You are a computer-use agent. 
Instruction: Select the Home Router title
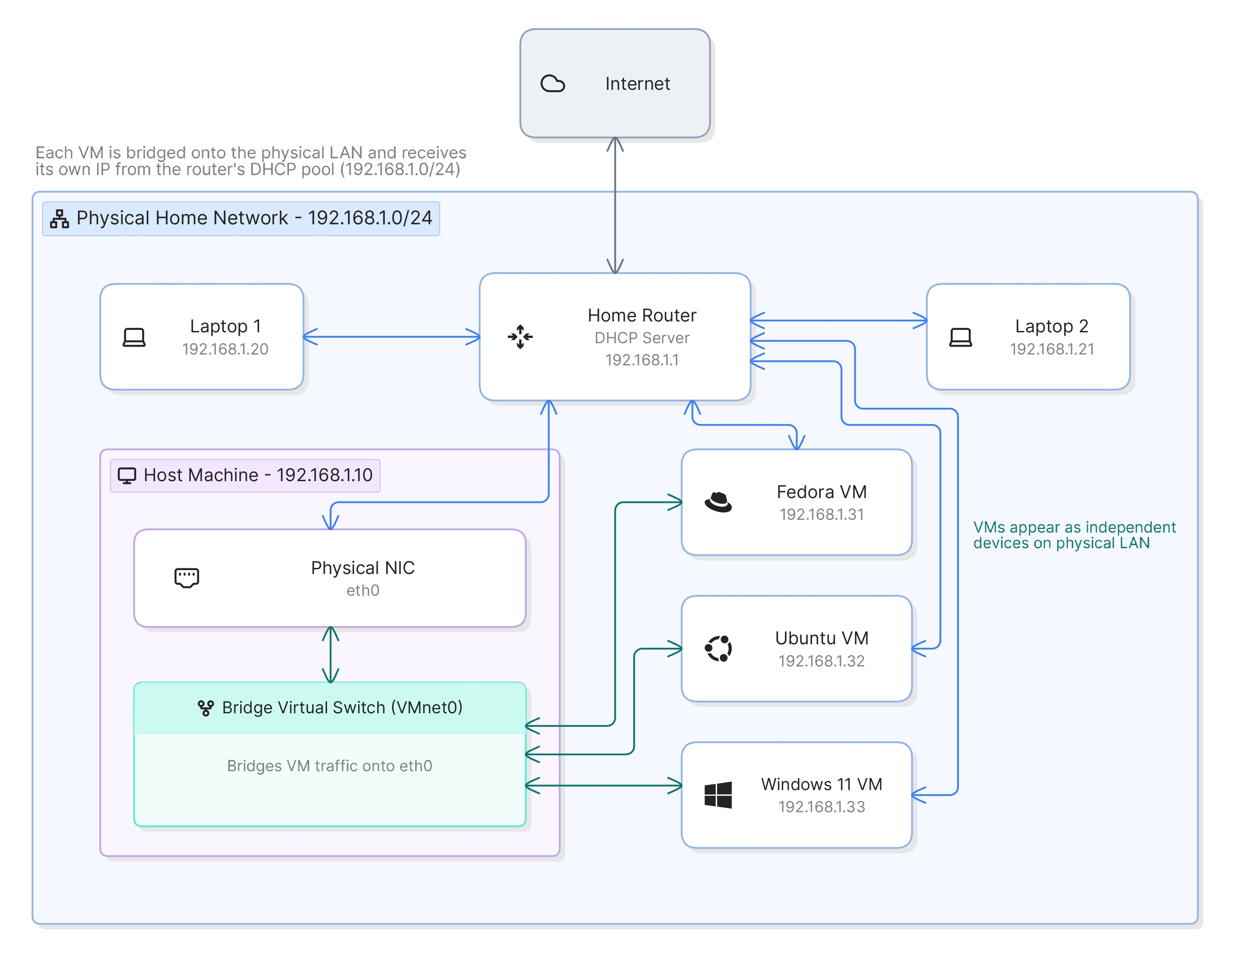pyautogui.click(x=642, y=315)
